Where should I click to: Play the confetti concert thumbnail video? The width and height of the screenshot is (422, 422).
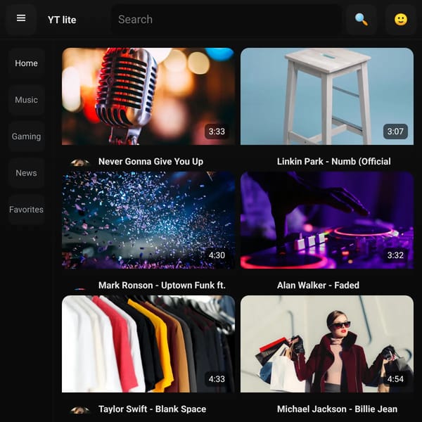pos(148,220)
